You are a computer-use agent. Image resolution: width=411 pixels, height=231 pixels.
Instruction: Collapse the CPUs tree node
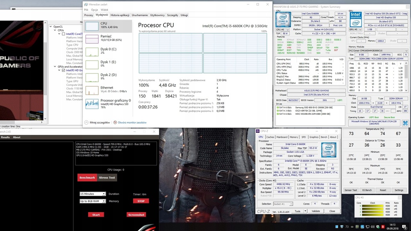point(55,30)
